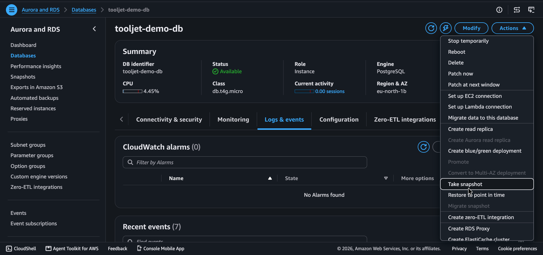Go to Event subscriptions
This screenshot has height=255, width=543.
point(34,224)
